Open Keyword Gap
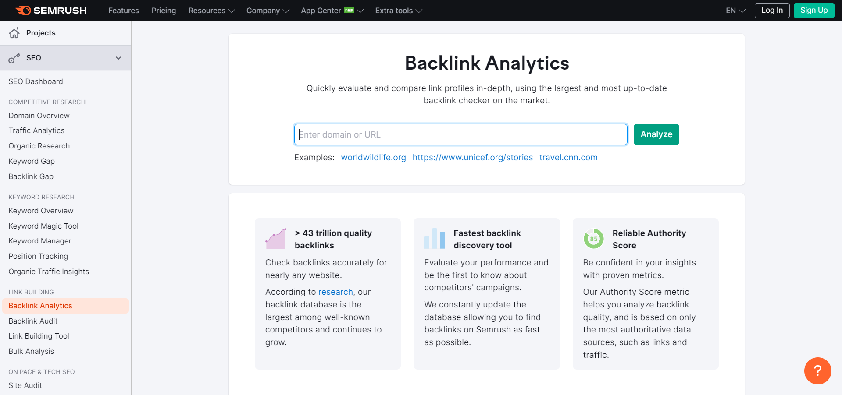 [32, 161]
